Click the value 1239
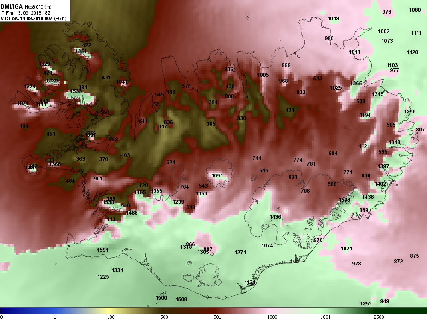427x320 pixels. [178, 202]
